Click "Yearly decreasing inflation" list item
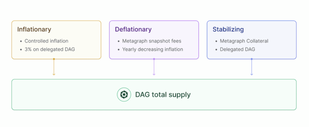This screenshot has height=127, width=309. (152, 49)
